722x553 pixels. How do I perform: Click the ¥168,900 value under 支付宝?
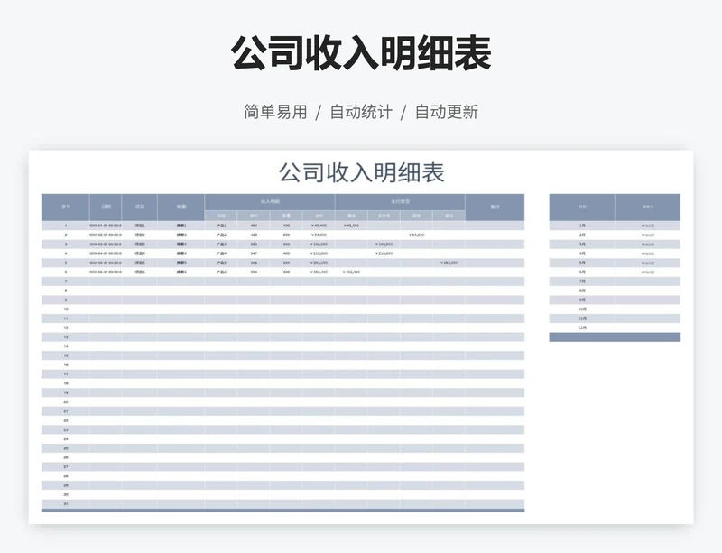click(x=384, y=244)
